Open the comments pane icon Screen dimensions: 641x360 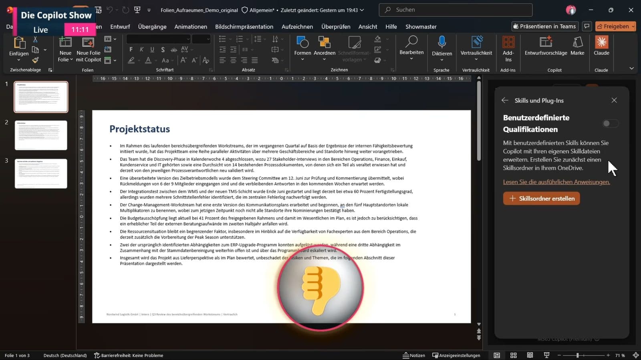587,26
